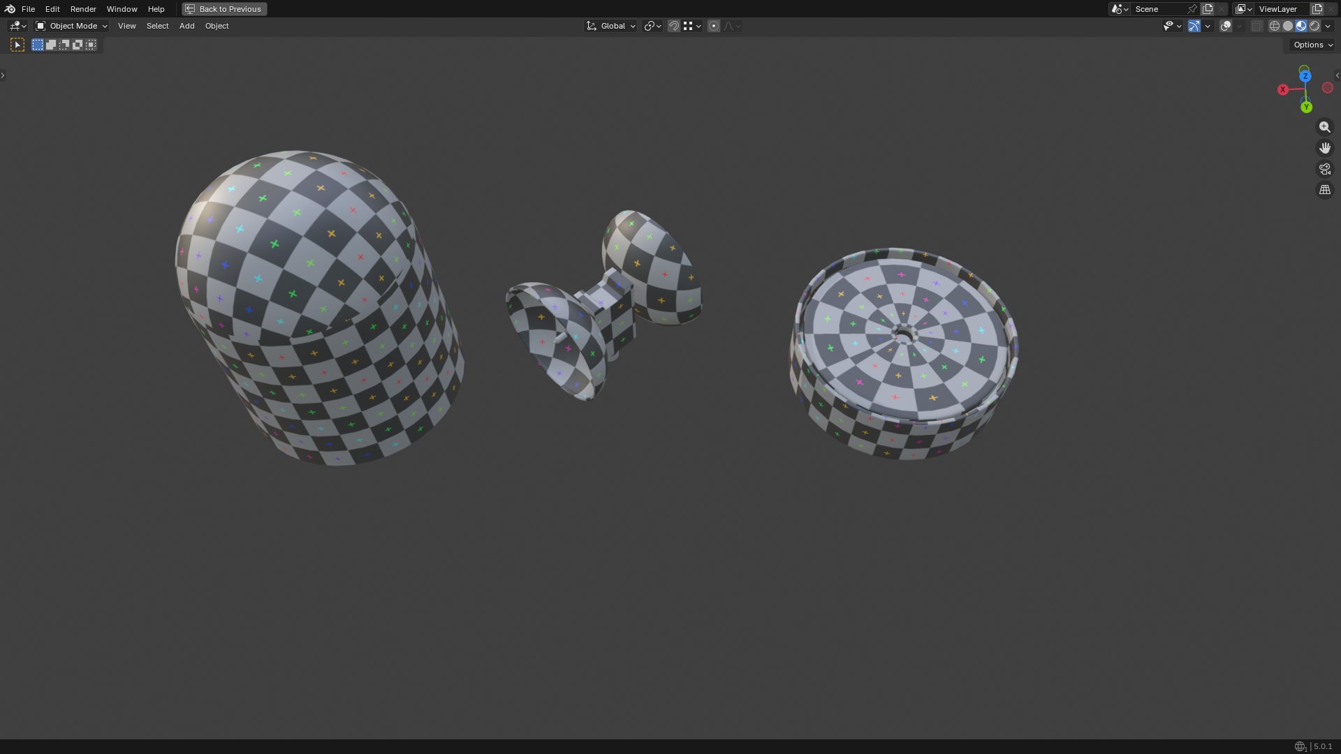Image resolution: width=1341 pixels, height=754 pixels.
Task: Open the Render menu
Action: pos(83,9)
